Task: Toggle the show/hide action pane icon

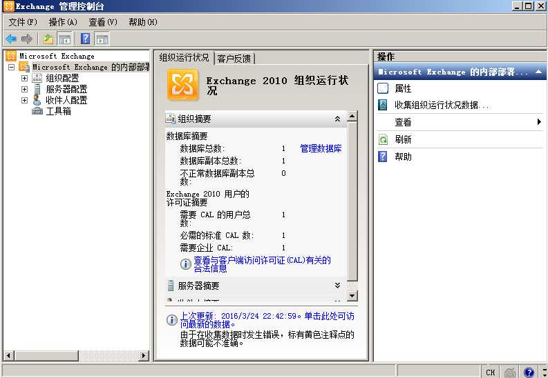Action: (x=102, y=39)
